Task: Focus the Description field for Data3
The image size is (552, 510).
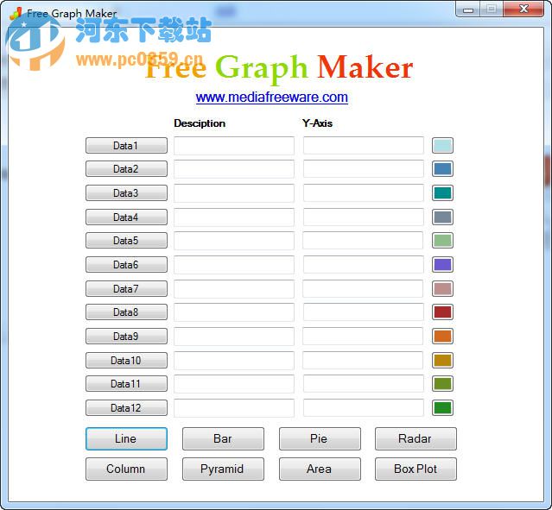Action: pyautogui.click(x=234, y=192)
